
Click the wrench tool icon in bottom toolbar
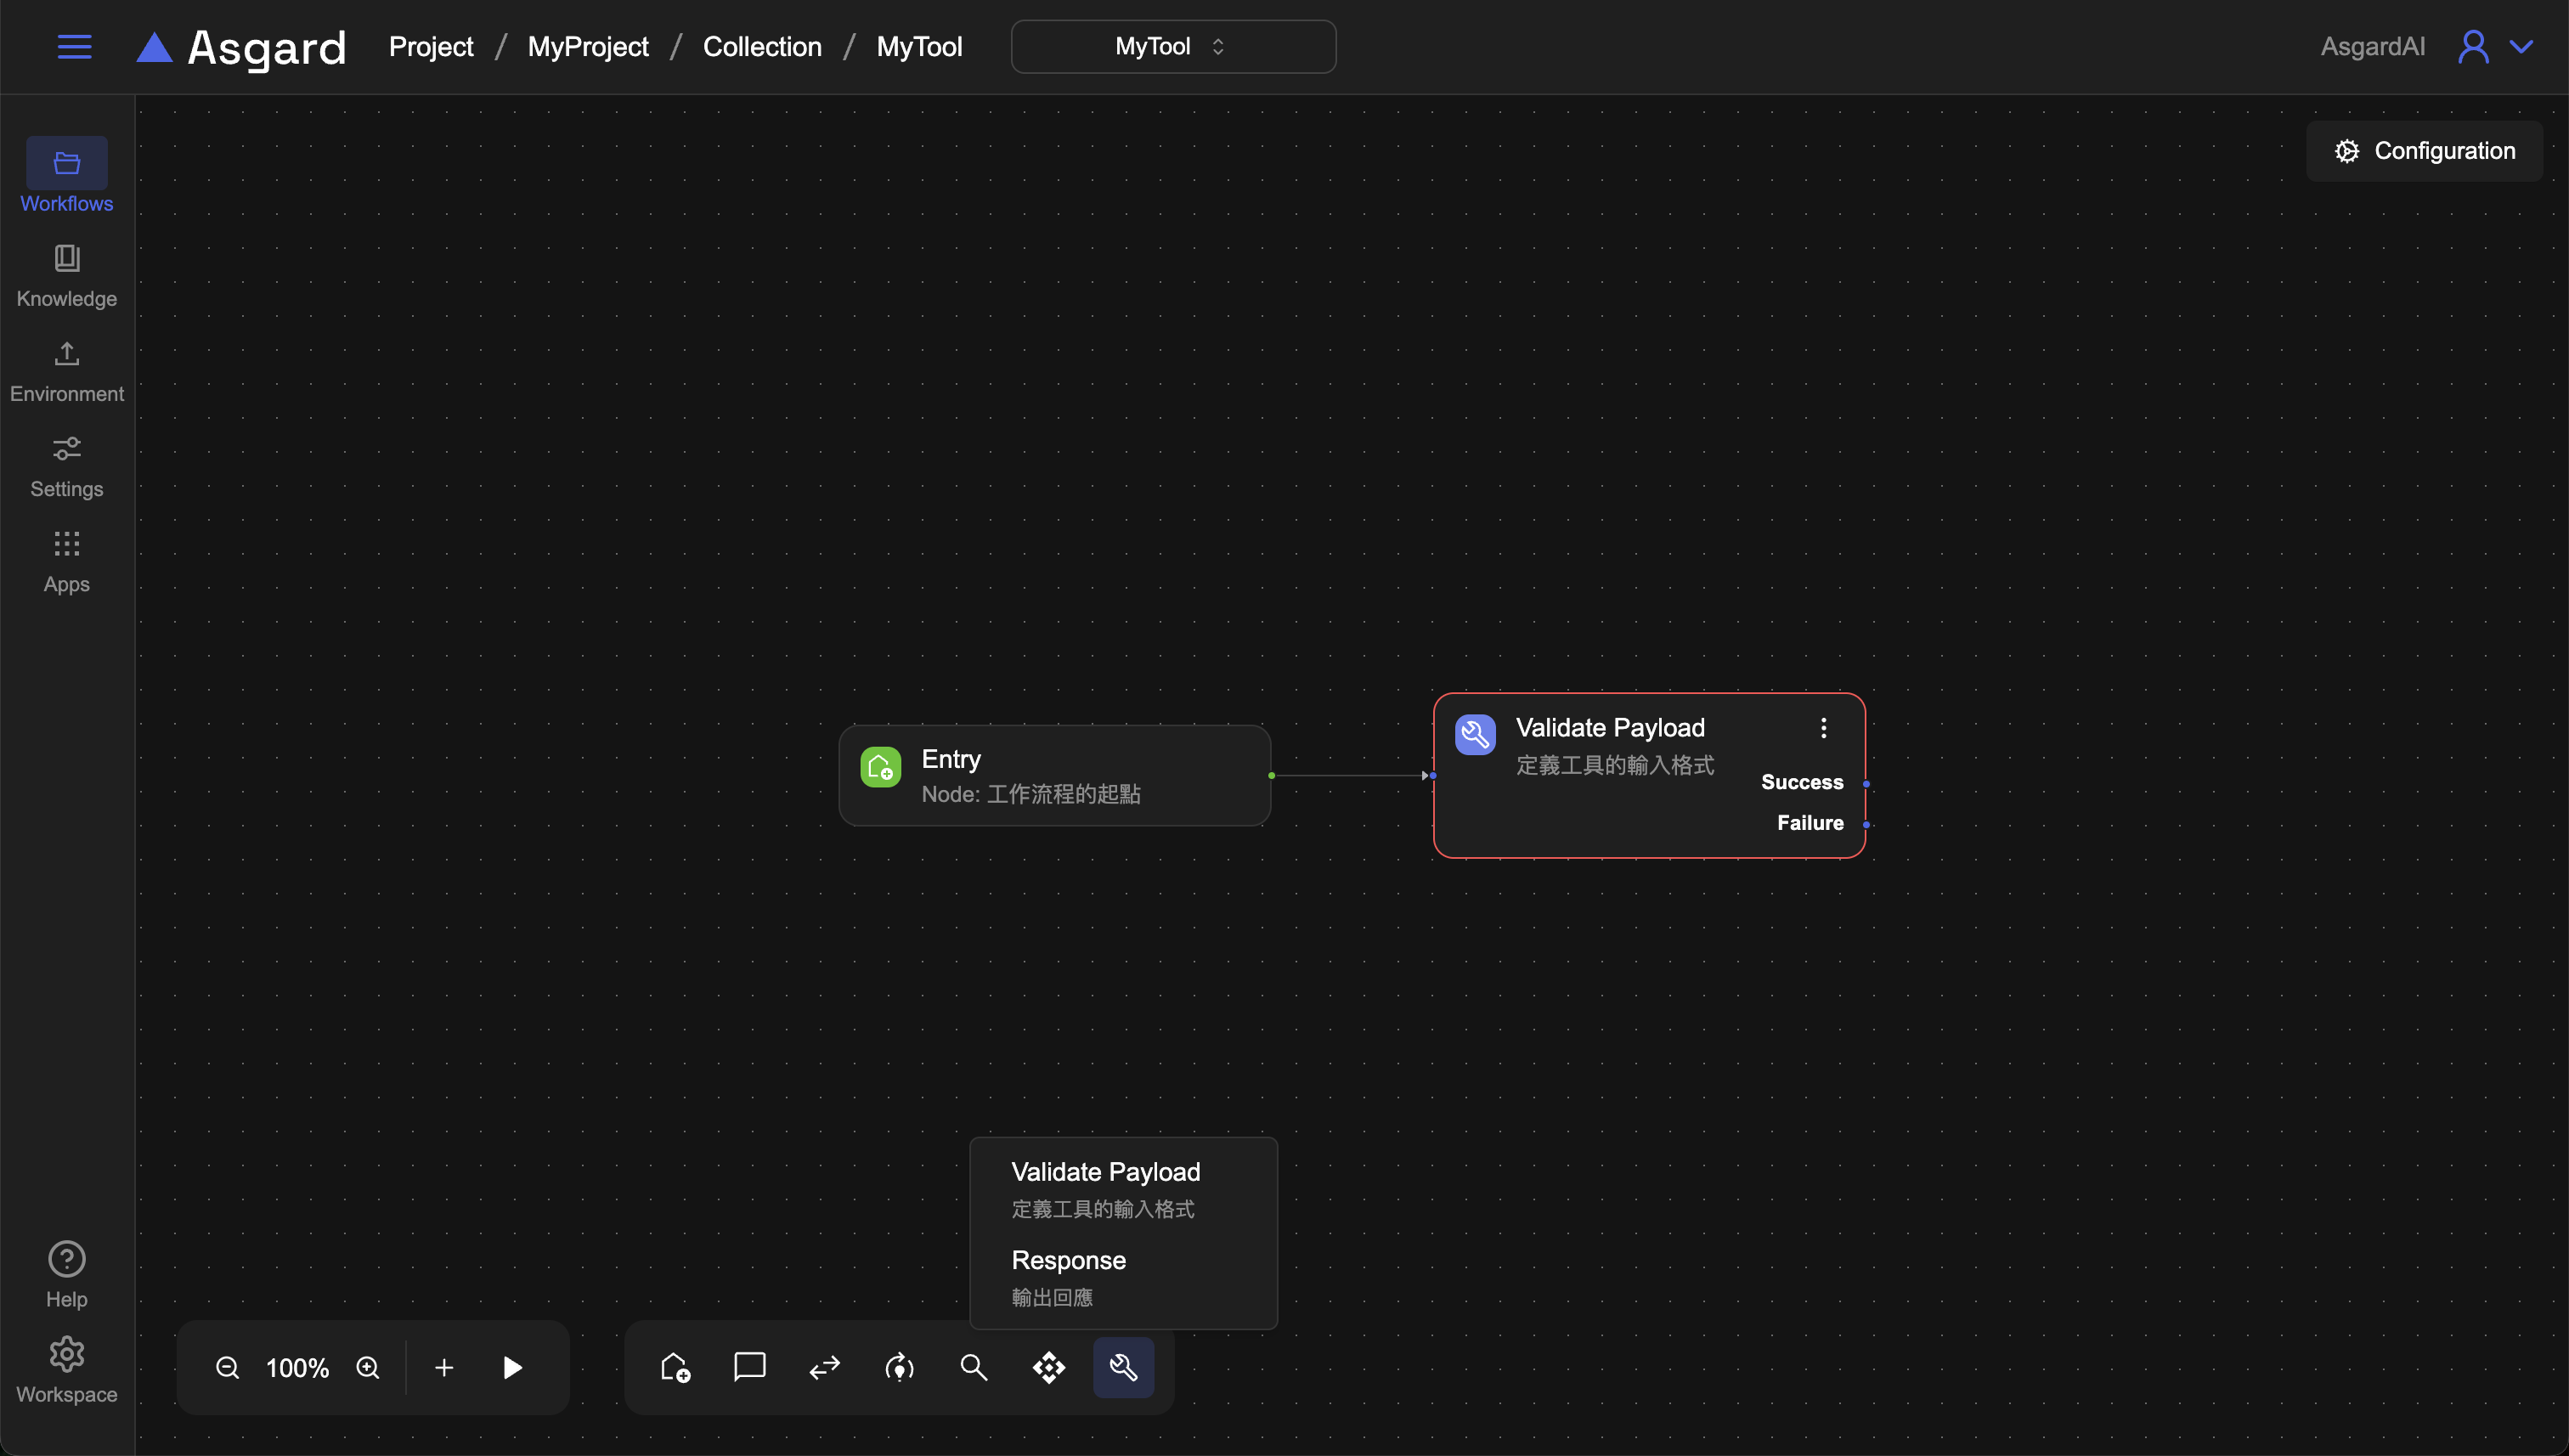point(1123,1367)
